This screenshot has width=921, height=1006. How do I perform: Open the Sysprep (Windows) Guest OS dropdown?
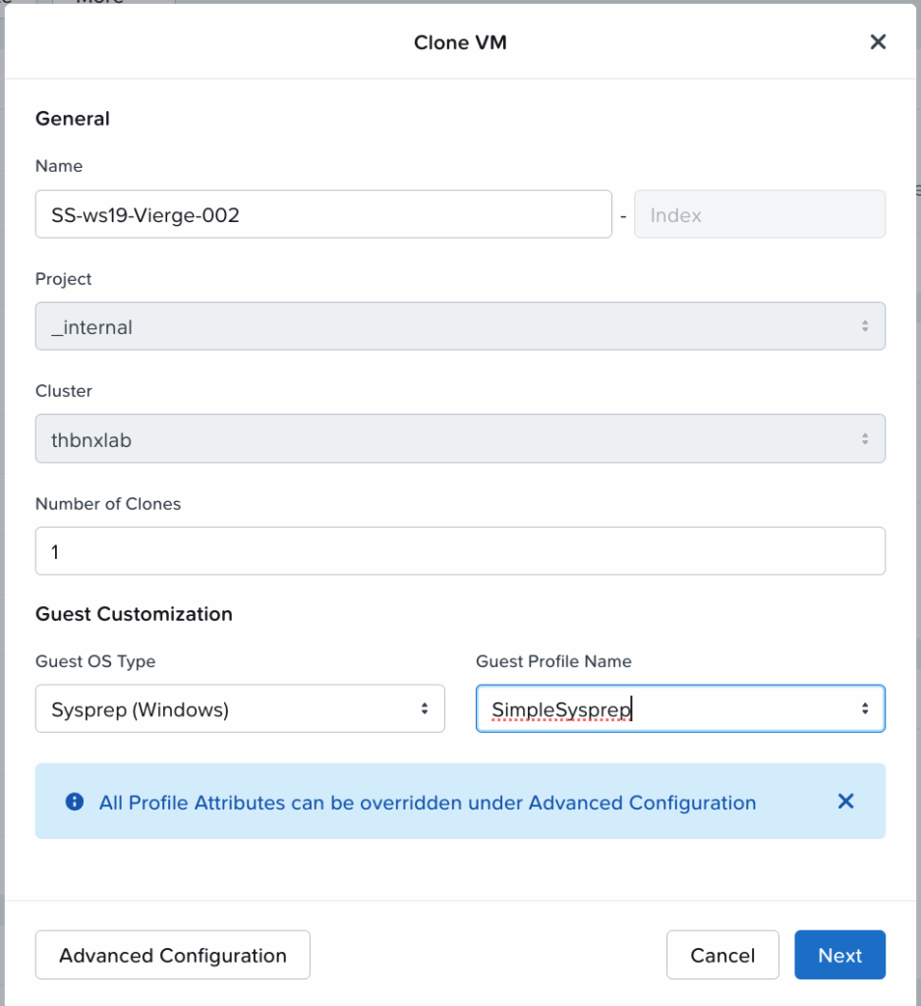point(239,708)
